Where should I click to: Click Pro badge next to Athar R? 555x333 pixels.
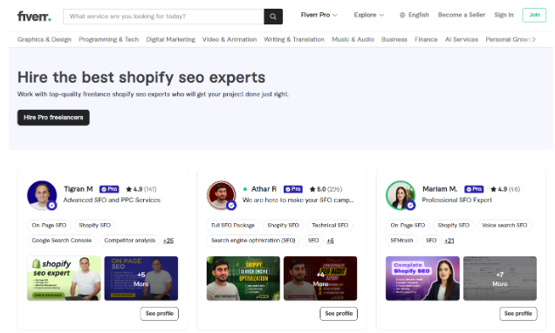pos(293,189)
